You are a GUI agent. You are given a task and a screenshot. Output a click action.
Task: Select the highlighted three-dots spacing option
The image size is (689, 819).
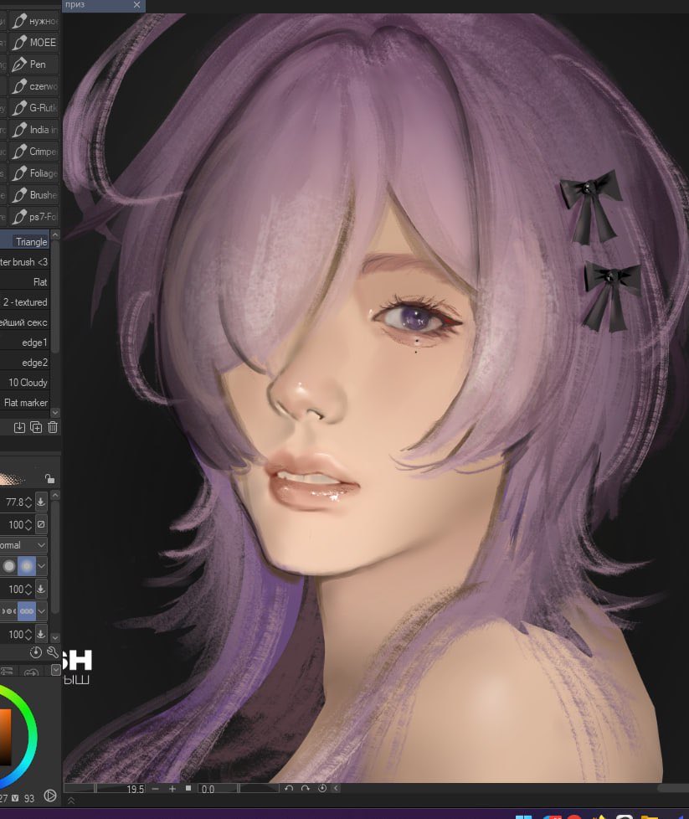(x=27, y=610)
